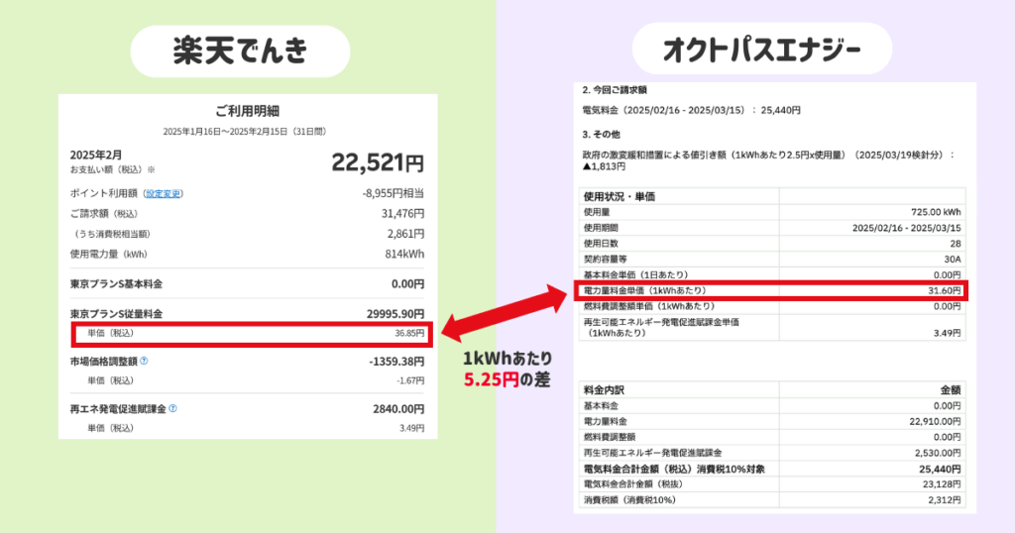Click the help icon beside 再エネ発電促進賦課金
This screenshot has width=1015, height=533.
click(172, 409)
